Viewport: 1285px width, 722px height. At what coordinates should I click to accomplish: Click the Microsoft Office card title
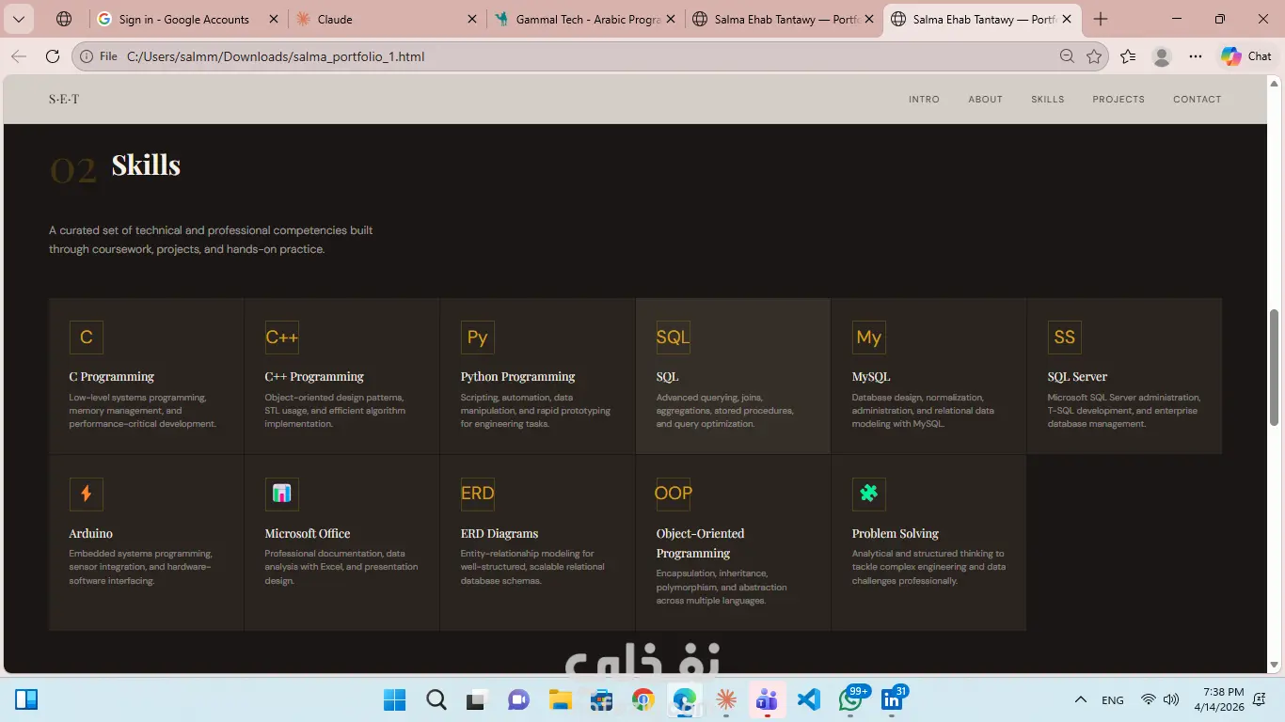307,533
